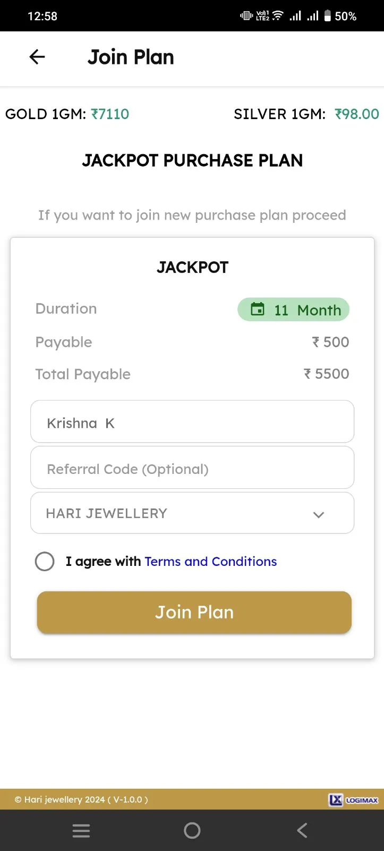Click the calendar icon in duration badge
This screenshot has height=851, width=384.
click(x=258, y=309)
